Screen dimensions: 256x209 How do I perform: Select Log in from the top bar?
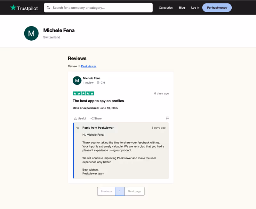click(x=195, y=7)
